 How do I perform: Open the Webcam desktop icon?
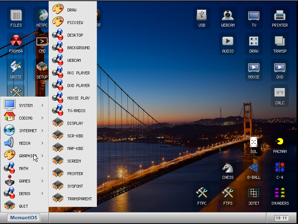228,18
